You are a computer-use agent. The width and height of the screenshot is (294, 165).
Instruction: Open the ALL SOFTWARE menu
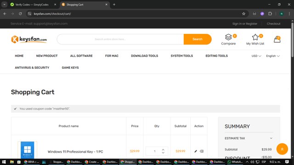(81, 56)
